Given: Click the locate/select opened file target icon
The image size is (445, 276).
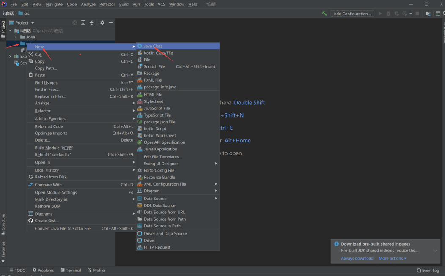Looking at the screenshot, I should 74,23.
